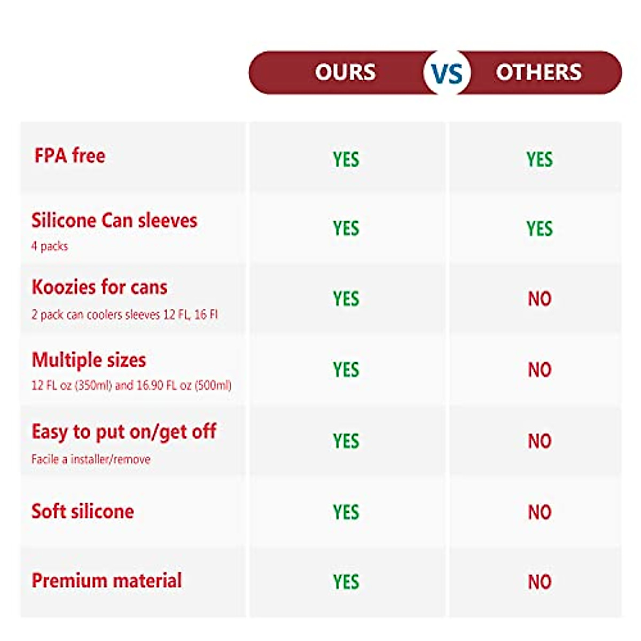Click the '4 packs' subtitle text
641x641 pixels.
[50, 246]
